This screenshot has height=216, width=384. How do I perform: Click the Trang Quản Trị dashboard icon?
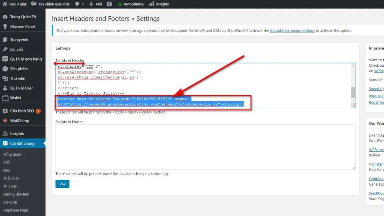click(5, 17)
